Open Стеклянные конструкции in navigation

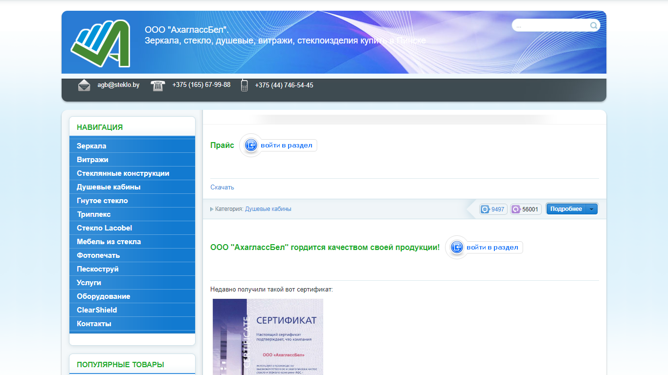[132, 173]
